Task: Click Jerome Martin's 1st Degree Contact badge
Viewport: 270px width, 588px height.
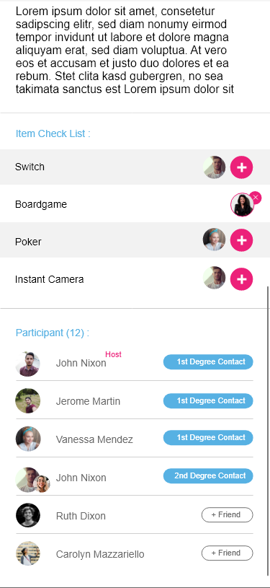Action: (x=208, y=401)
